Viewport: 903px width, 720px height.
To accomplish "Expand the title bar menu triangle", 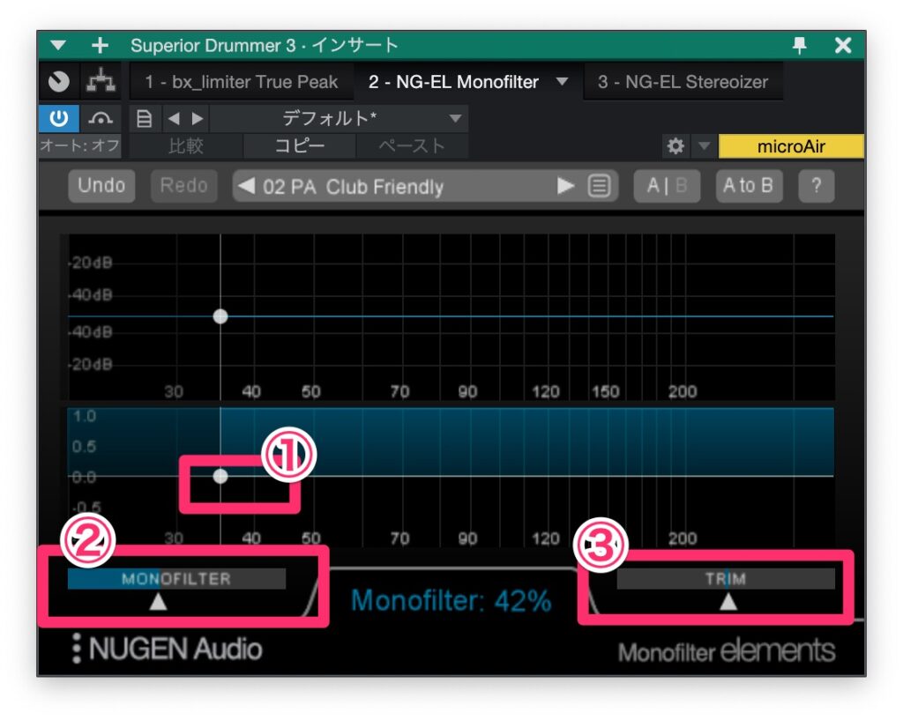I will [x=58, y=46].
